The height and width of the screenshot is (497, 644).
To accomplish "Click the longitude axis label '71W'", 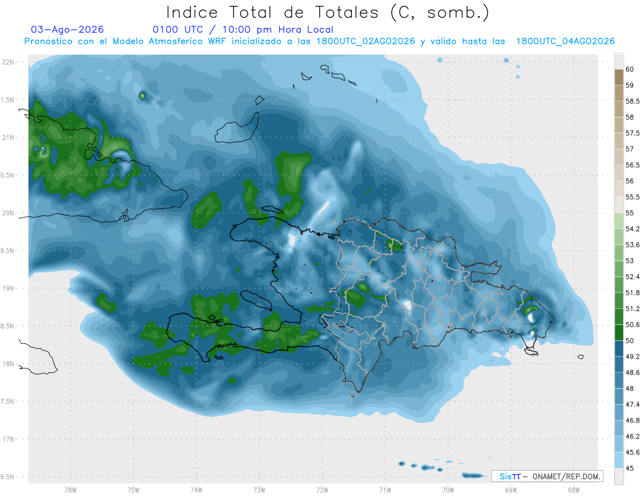I will point(384,490).
